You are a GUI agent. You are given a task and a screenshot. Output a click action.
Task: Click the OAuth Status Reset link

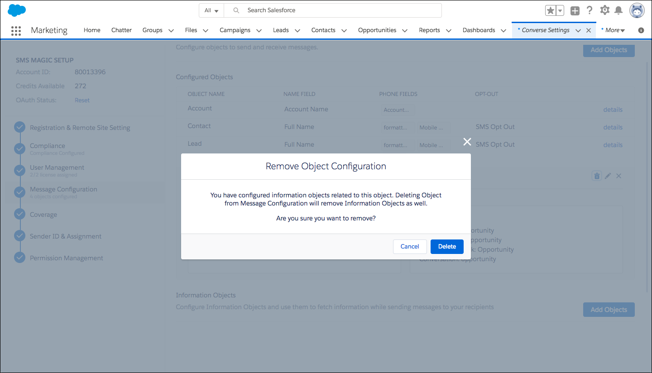click(82, 100)
